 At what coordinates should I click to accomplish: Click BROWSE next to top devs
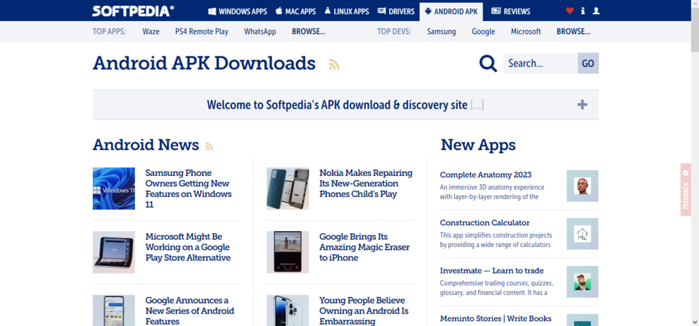point(573,31)
